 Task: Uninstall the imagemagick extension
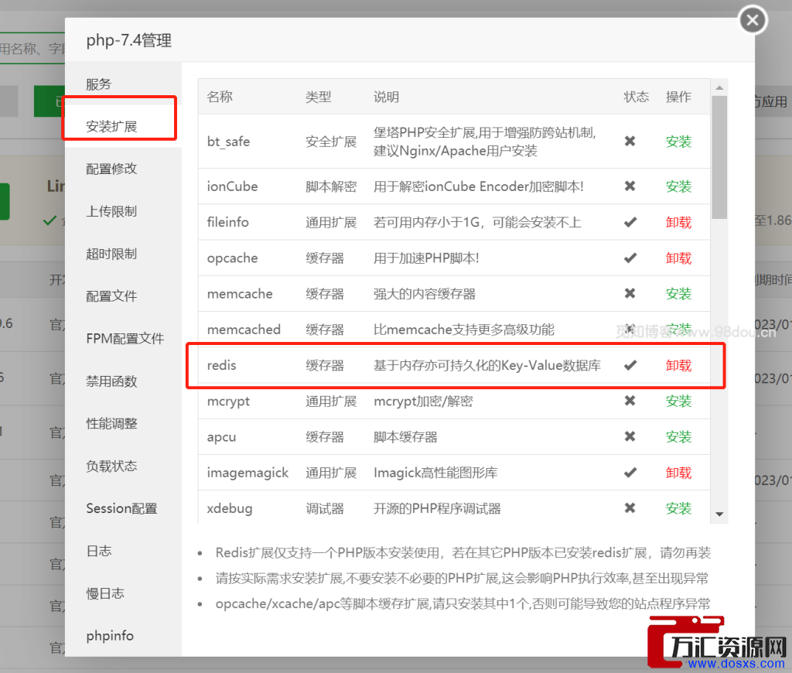click(678, 473)
